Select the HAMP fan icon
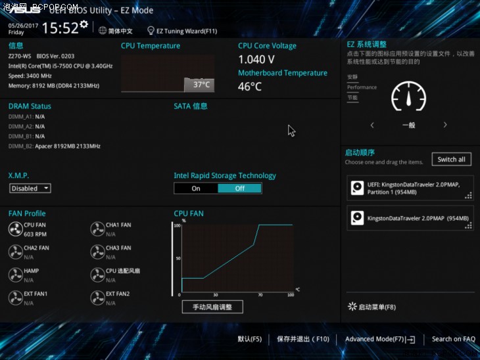 15,275
